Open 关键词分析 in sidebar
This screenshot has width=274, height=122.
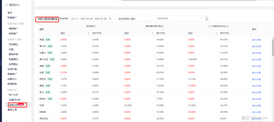(x=14, y=100)
